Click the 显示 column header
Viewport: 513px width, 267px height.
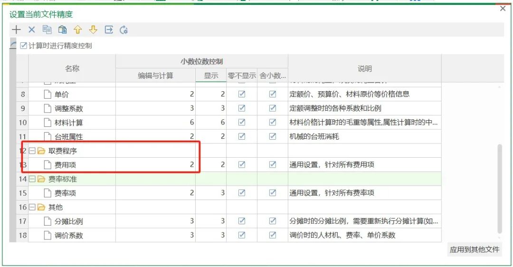(x=211, y=76)
